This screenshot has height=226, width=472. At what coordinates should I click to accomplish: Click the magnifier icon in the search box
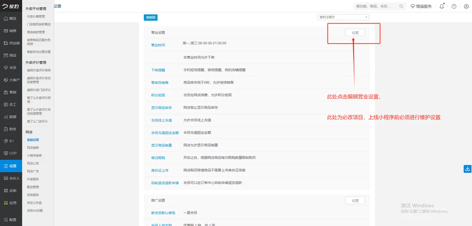(x=401, y=6)
